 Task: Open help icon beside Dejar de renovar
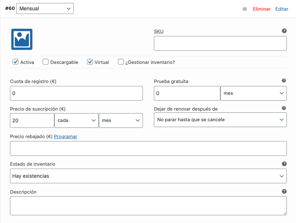(x=284, y=108)
